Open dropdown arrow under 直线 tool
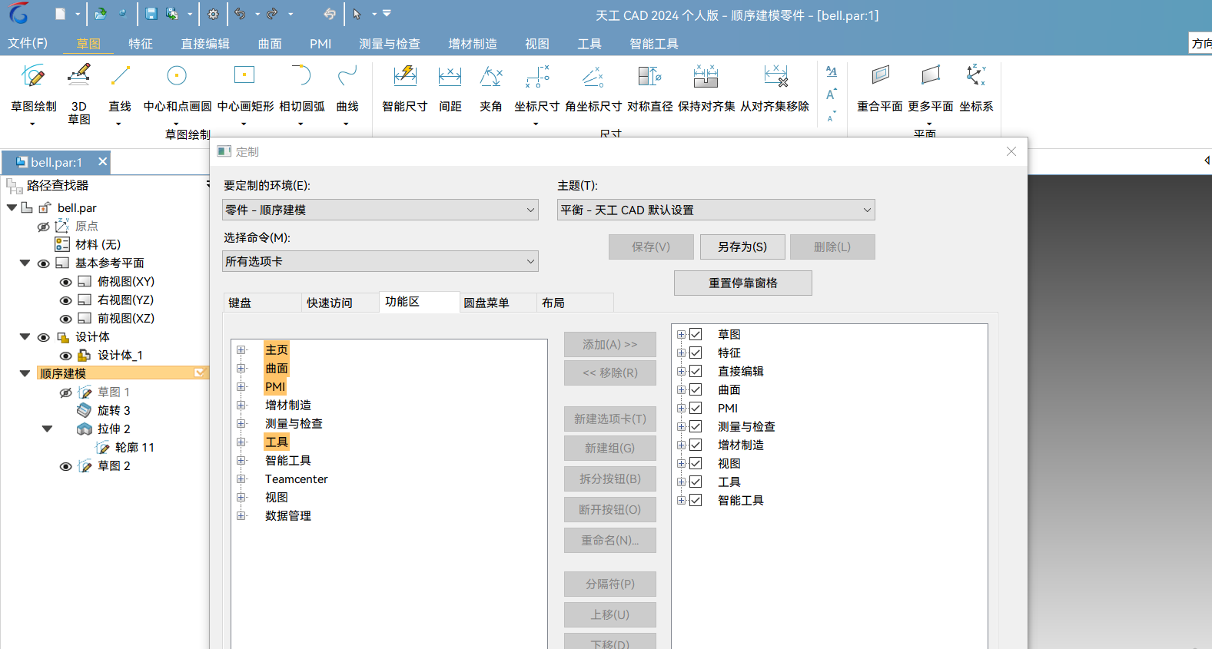This screenshot has width=1212, height=649. click(118, 124)
